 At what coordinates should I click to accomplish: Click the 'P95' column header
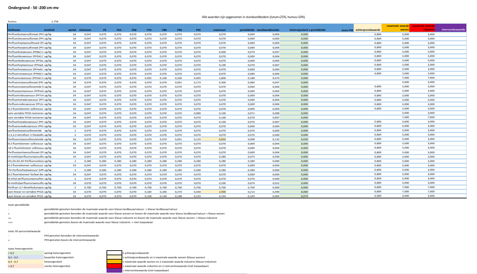click(x=198, y=30)
